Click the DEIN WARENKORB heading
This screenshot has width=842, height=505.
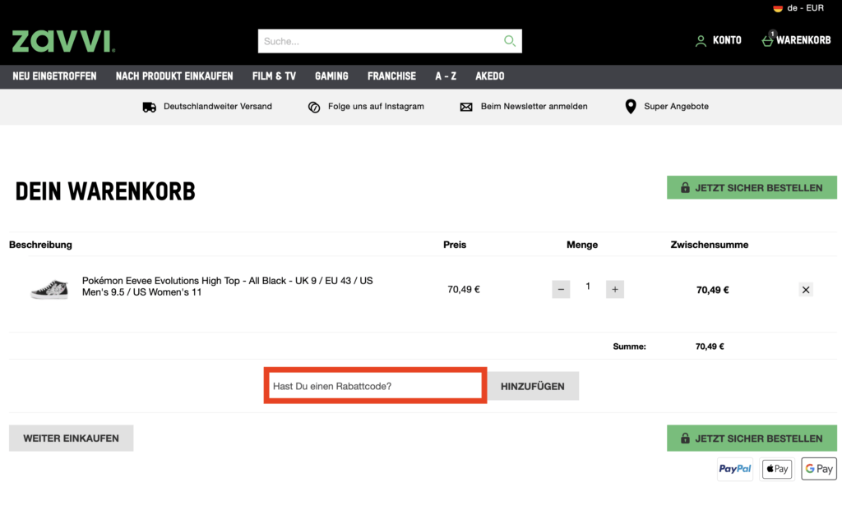point(105,191)
